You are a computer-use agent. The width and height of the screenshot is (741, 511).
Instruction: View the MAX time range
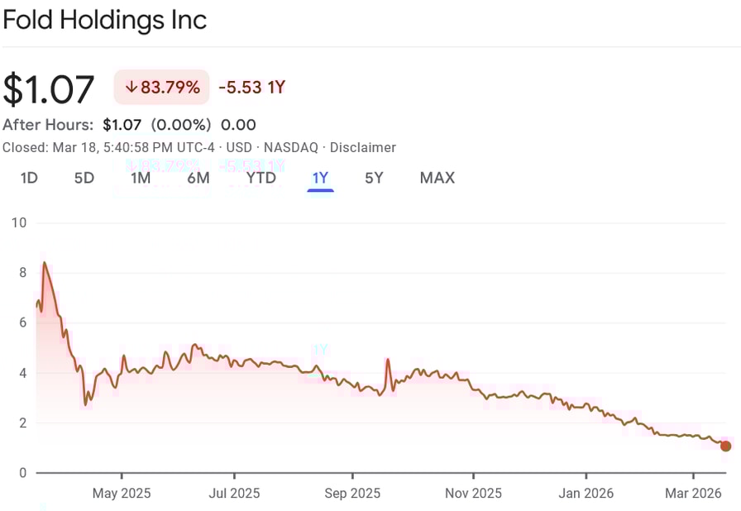[437, 178]
